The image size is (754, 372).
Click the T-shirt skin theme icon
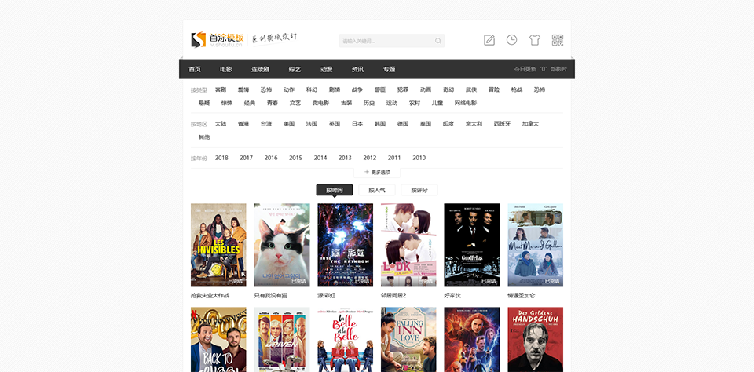[x=535, y=40]
